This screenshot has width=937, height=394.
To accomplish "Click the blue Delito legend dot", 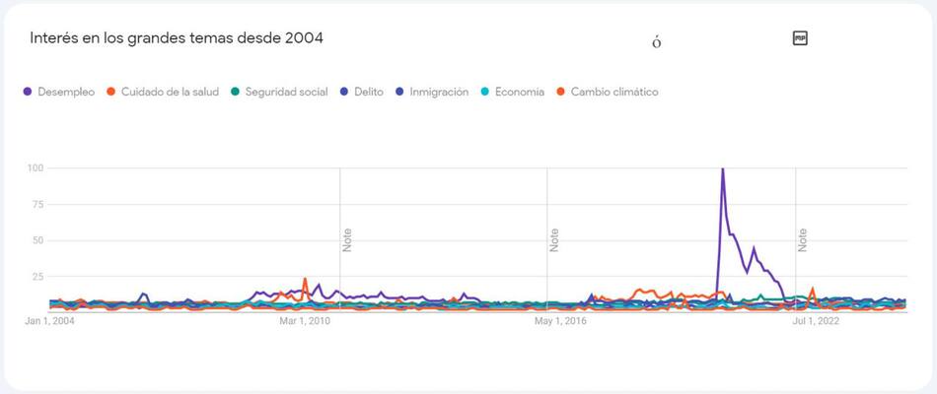I will (x=344, y=93).
